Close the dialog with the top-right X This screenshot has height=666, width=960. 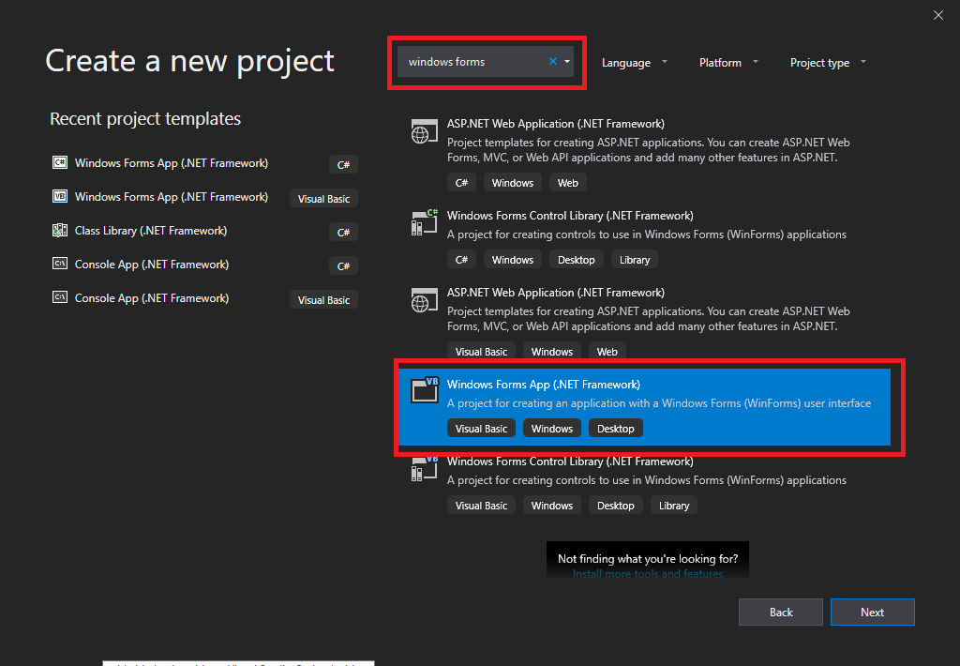(x=937, y=15)
